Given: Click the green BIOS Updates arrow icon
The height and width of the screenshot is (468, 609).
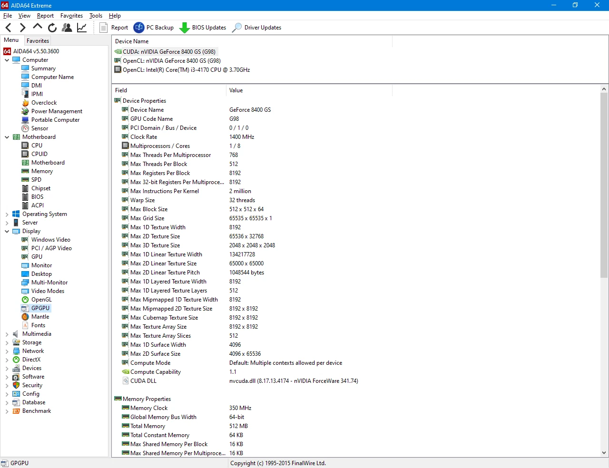Looking at the screenshot, I should click(184, 28).
